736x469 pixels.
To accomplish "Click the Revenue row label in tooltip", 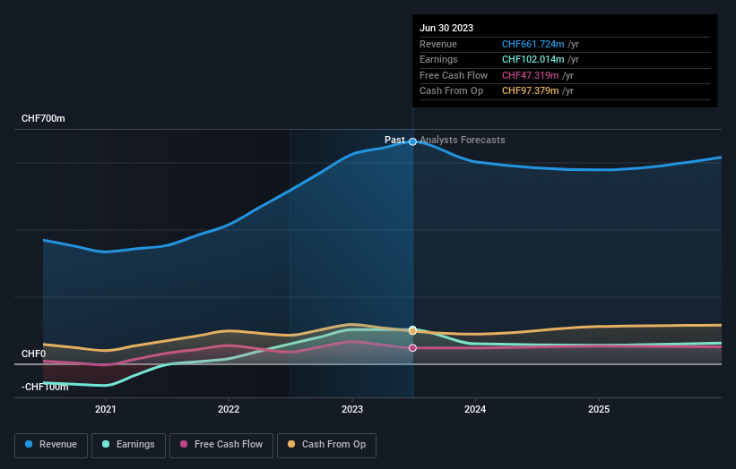I will [438, 44].
